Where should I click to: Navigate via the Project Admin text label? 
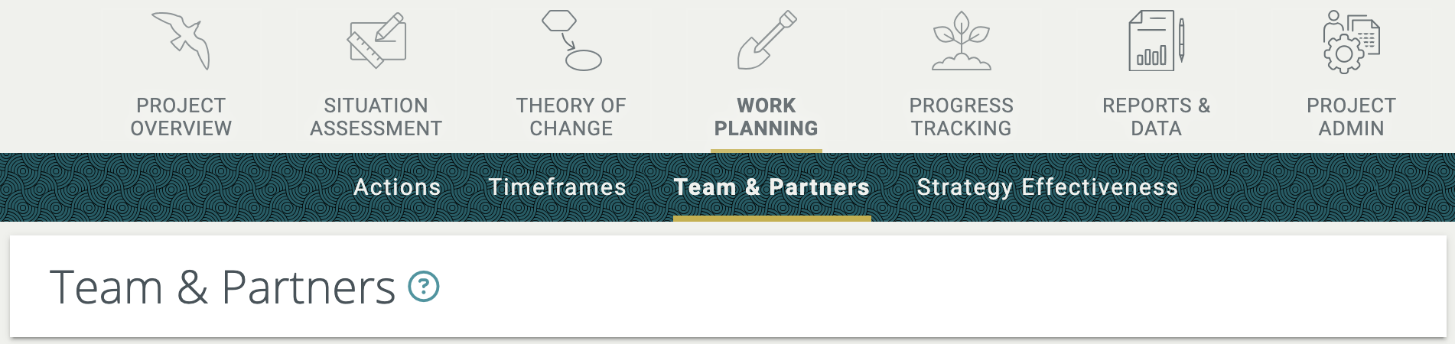(1351, 117)
